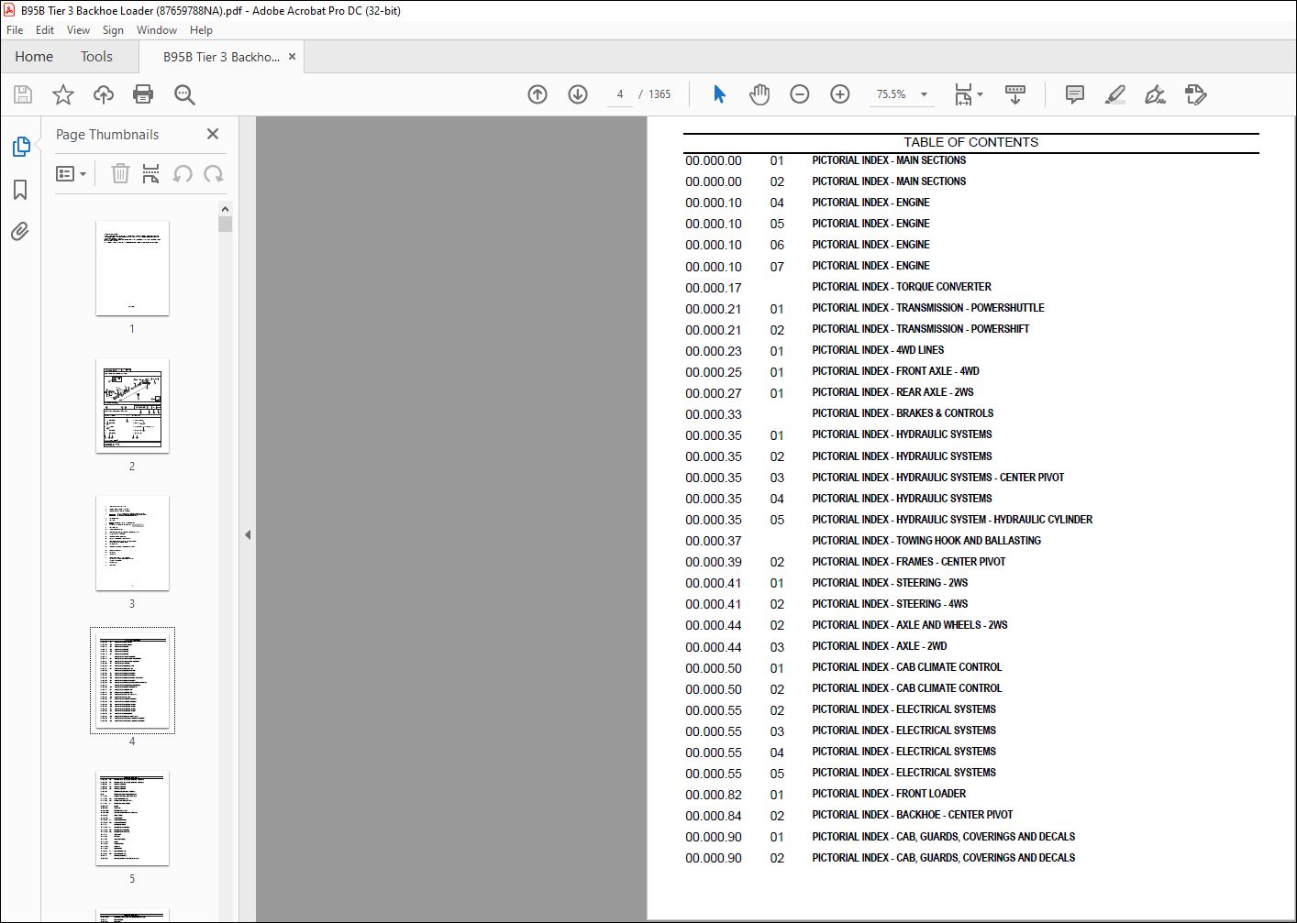The image size is (1297, 923).
Task: Open thumbnail options dropdown menu
Action: point(71,173)
